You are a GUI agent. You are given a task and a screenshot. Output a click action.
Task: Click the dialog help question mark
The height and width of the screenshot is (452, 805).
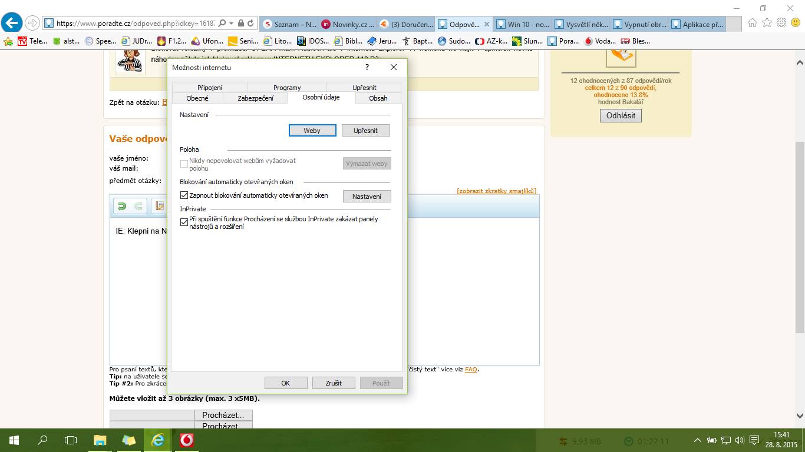pyautogui.click(x=367, y=67)
